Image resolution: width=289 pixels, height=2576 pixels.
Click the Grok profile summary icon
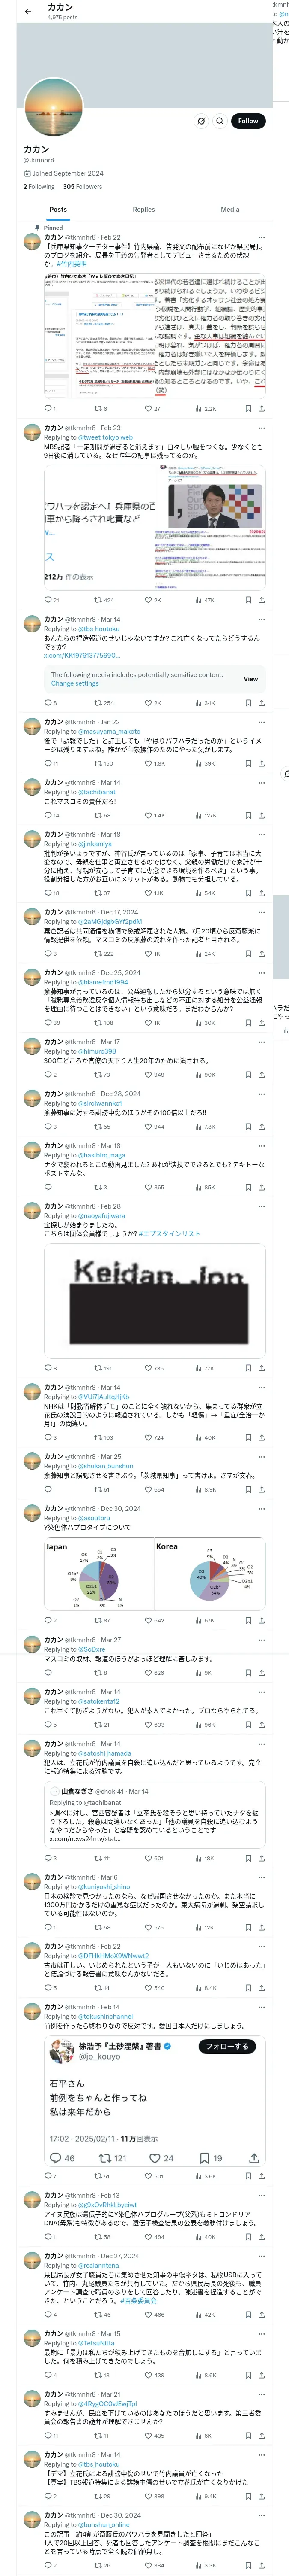point(201,121)
